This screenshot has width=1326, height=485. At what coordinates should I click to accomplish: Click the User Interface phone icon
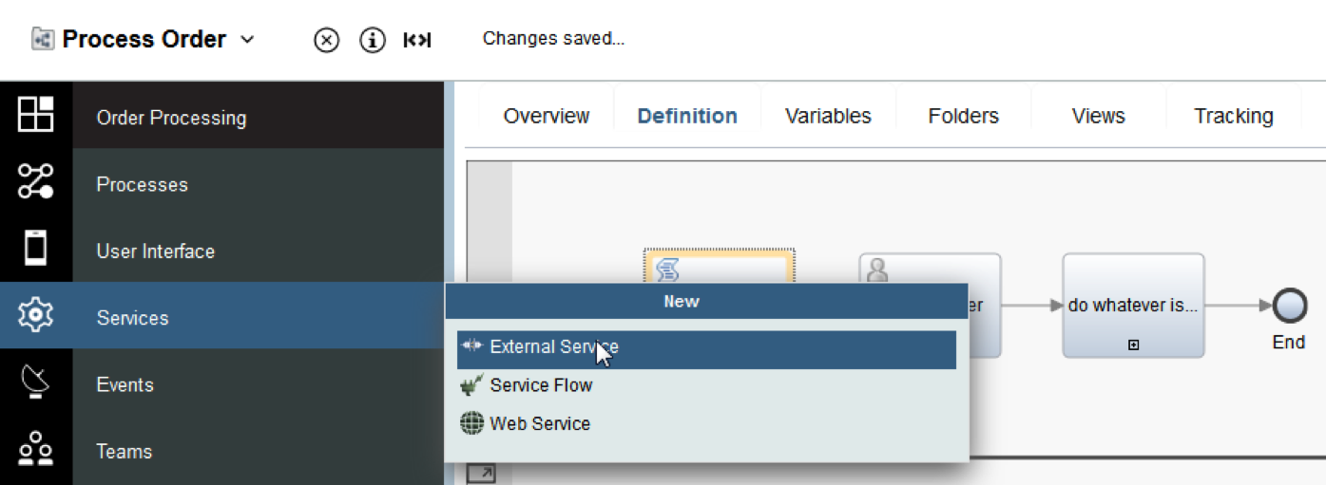[x=36, y=248]
